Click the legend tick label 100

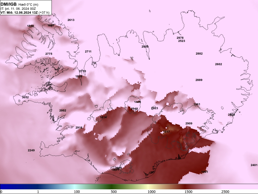click(x=77, y=192)
